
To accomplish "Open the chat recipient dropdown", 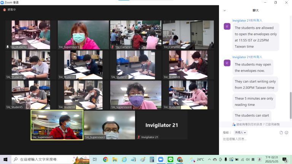I will click(x=241, y=132).
